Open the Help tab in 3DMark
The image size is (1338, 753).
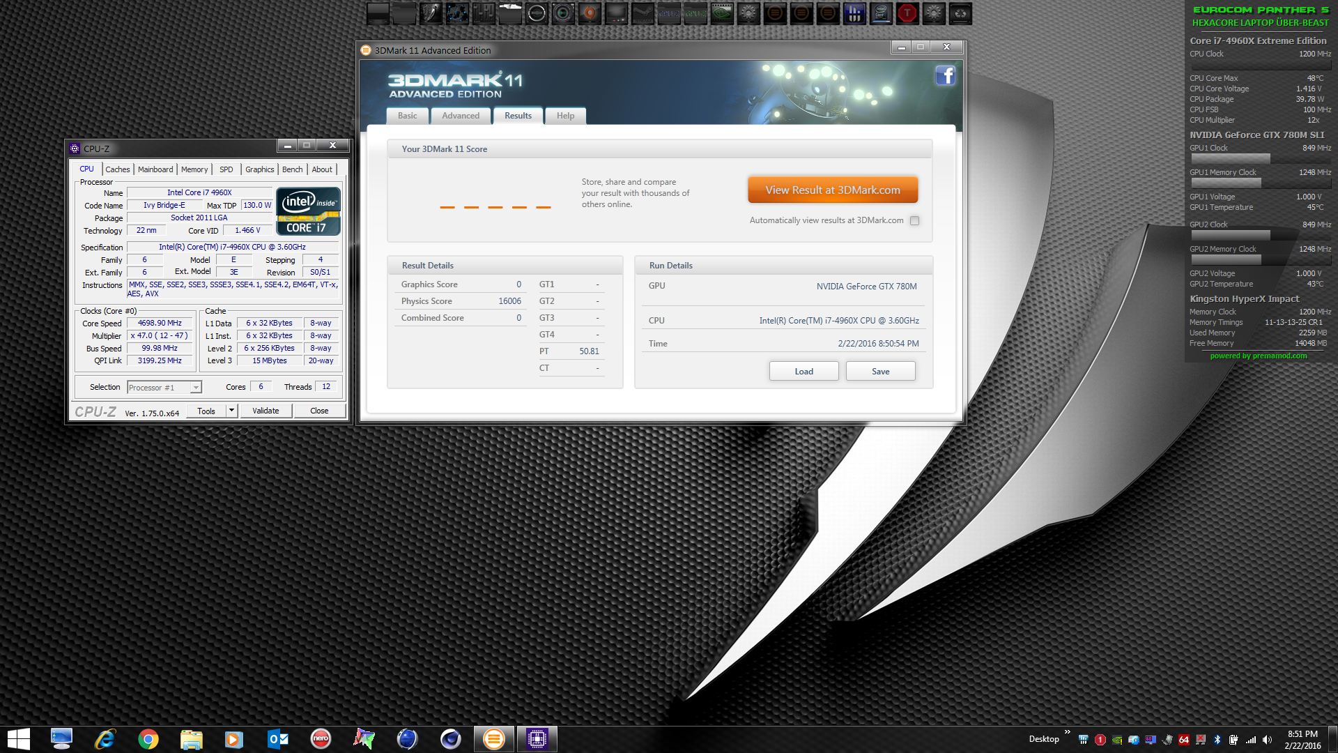565,116
